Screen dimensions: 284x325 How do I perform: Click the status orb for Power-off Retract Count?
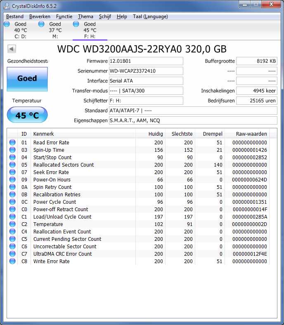12,210
